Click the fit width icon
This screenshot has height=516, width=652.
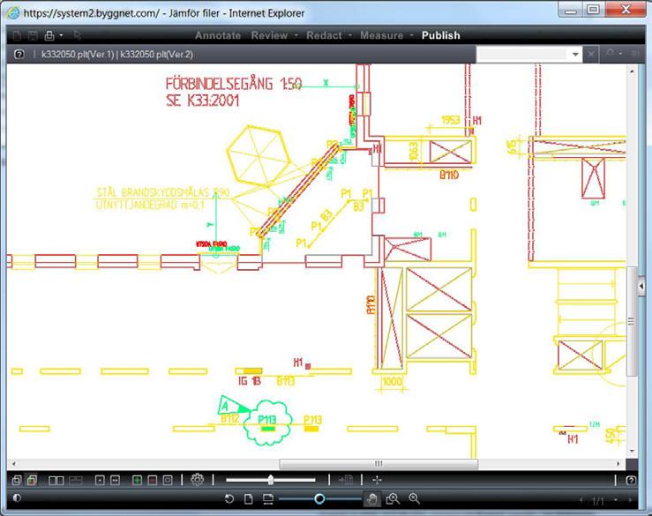pyautogui.click(x=268, y=499)
